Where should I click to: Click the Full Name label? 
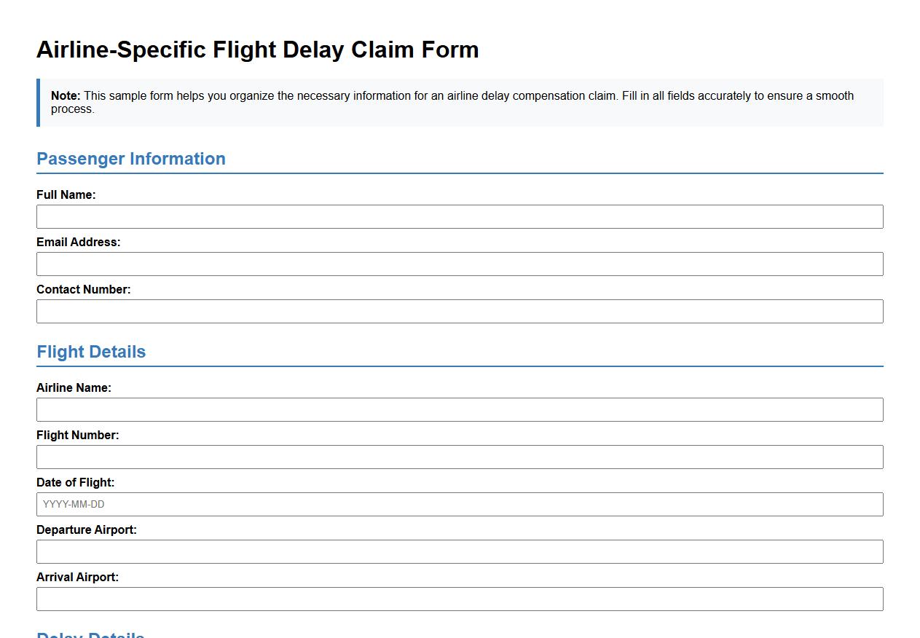[66, 194]
